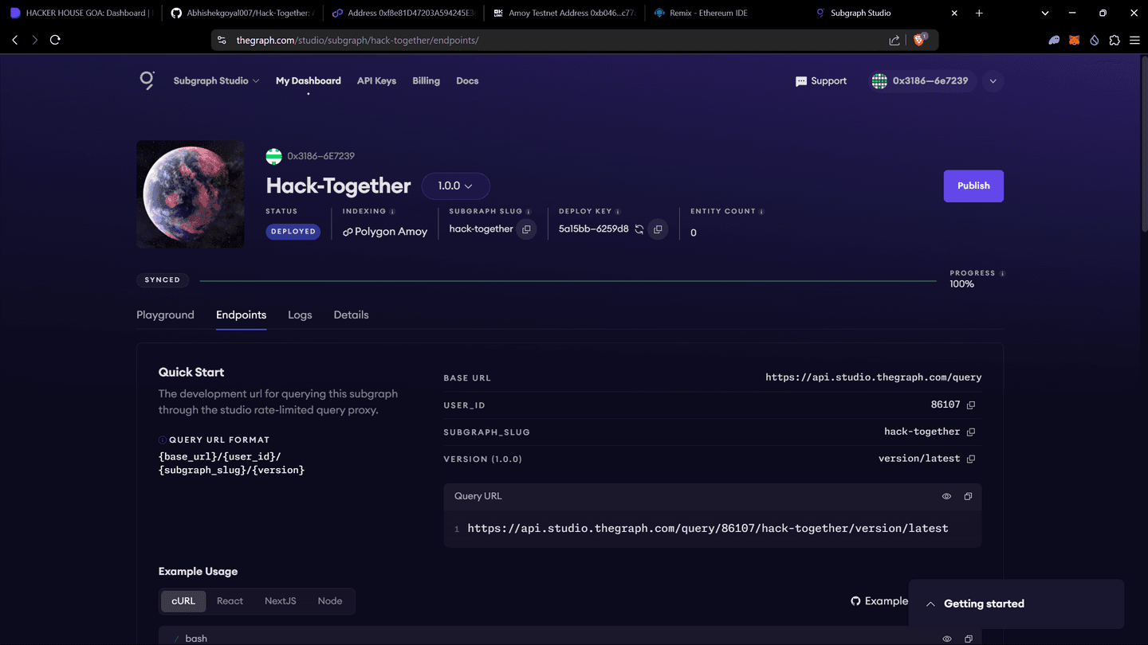Open My Dashboard

pos(309,80)
